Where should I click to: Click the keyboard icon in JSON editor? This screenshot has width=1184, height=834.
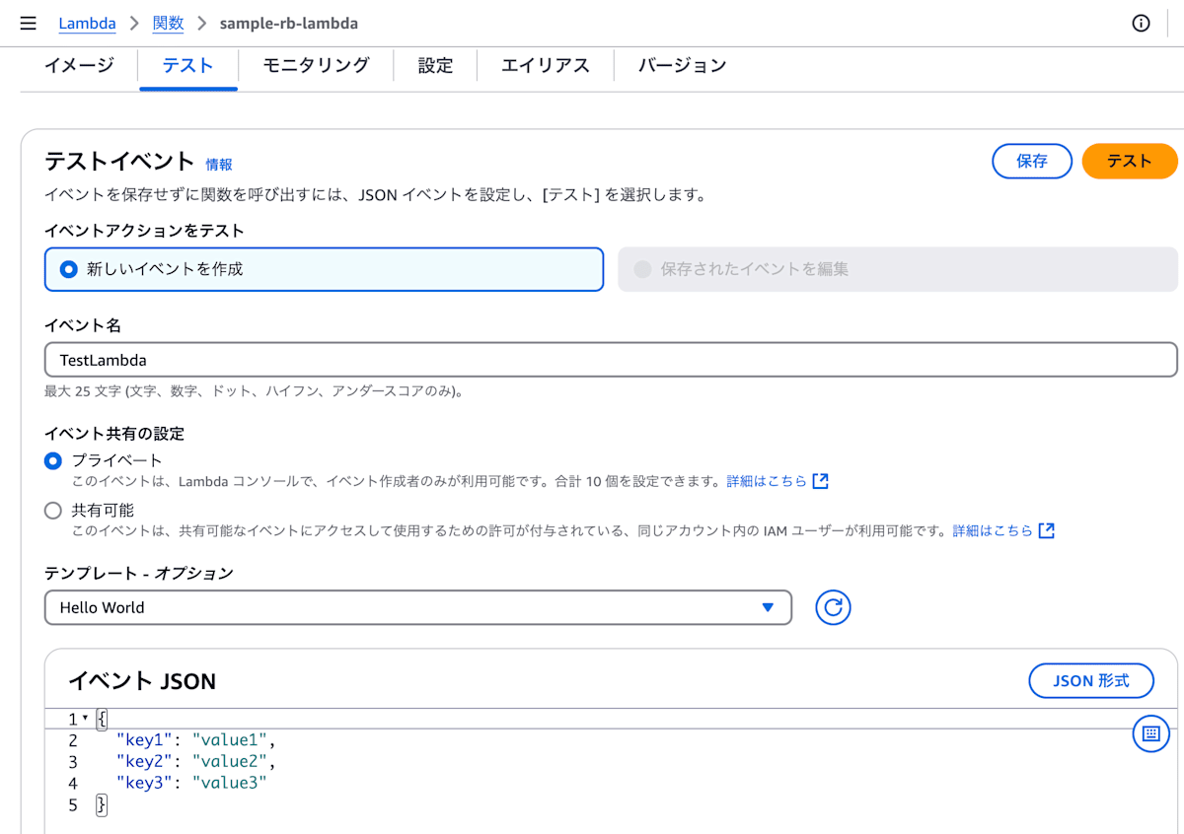pyautogui.click(x=1150, y=733)
